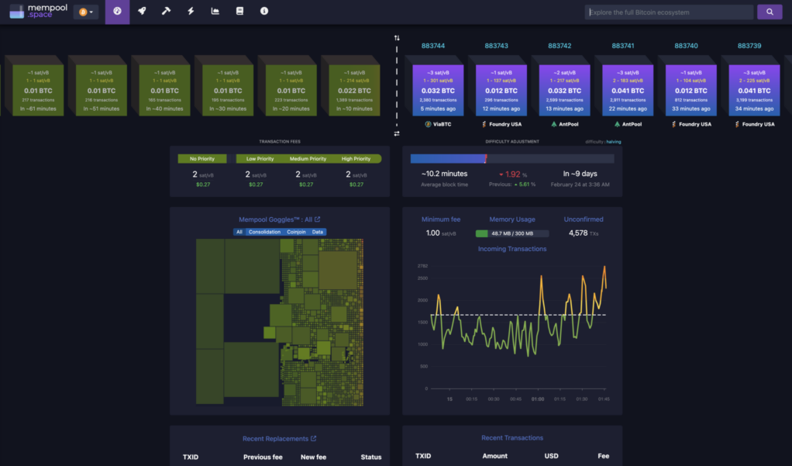Click the difficulty adjustment progress bar
The height and width of the screenshot is (466, 792).
pyautogui.click(x=511, y=159)
